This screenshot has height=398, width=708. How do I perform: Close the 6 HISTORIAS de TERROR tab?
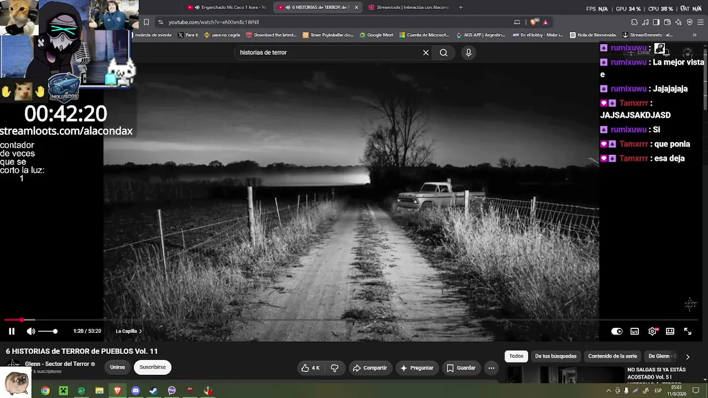pos(356,7)
